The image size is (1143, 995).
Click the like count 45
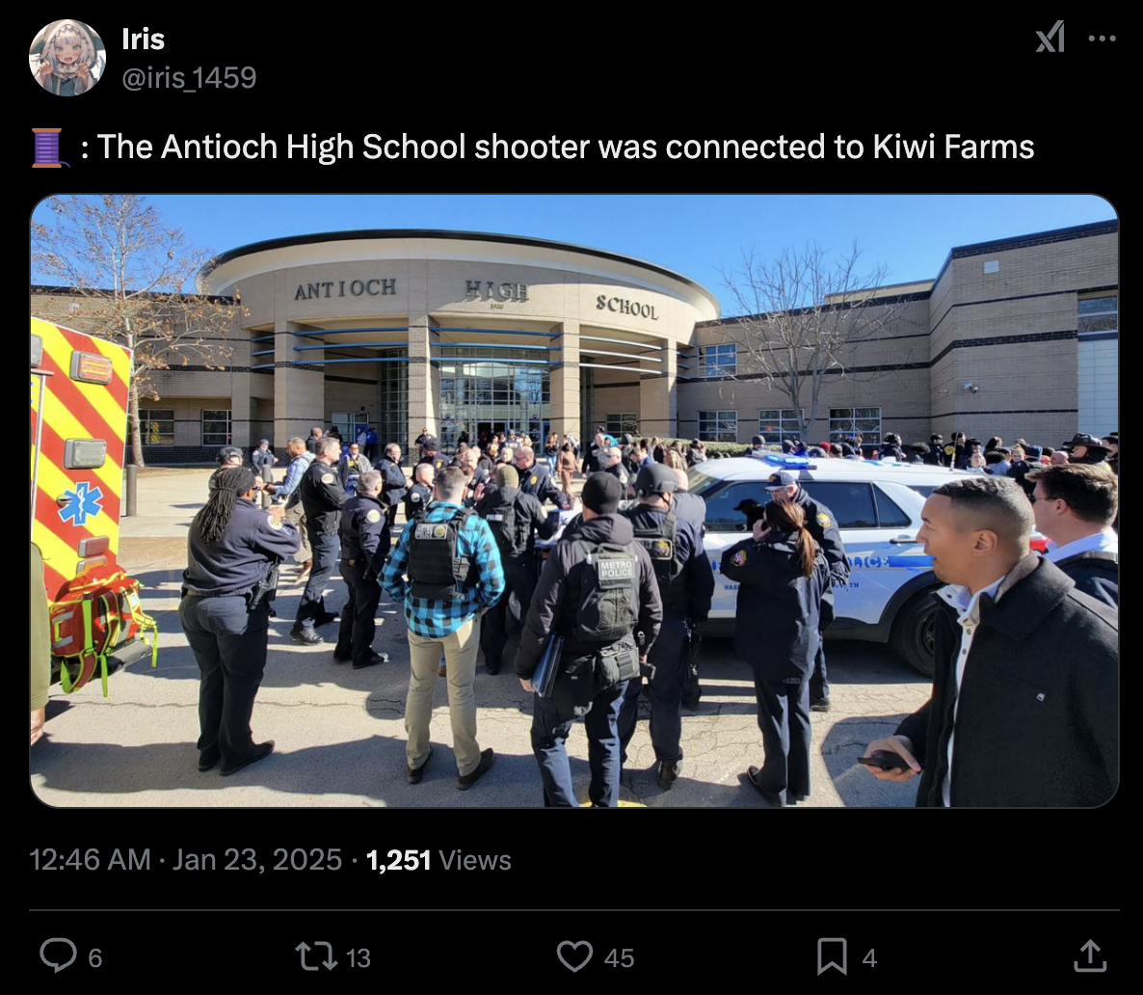[619, 957]
